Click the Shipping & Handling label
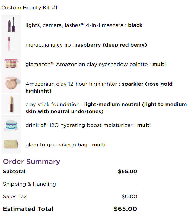 click(x=29, y=184)
